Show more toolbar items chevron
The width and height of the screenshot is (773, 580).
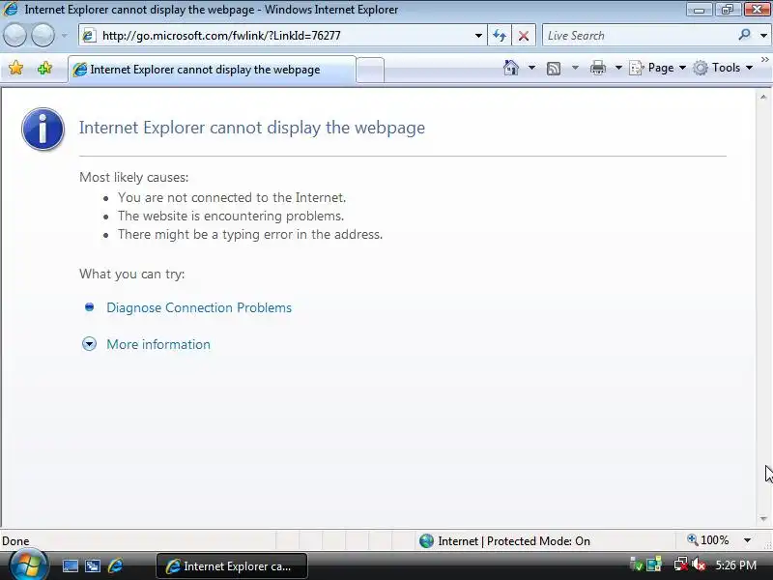tap(765, 60)
